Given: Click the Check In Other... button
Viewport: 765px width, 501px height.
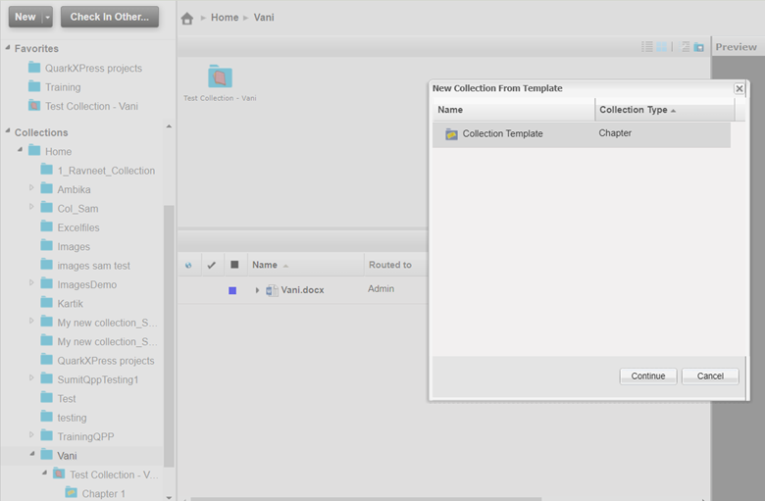Looking at the screenshot, I should [x=110, y=17].
